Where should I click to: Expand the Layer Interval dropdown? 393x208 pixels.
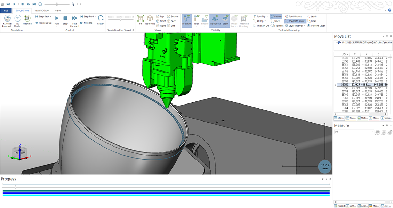tap(295, 26)
